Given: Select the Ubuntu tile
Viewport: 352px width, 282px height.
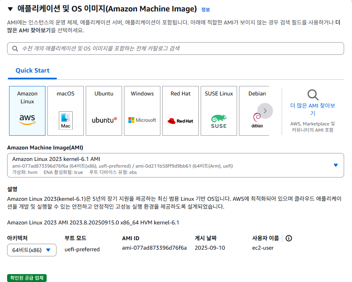Looking at the screenshot, I should 104,111.
